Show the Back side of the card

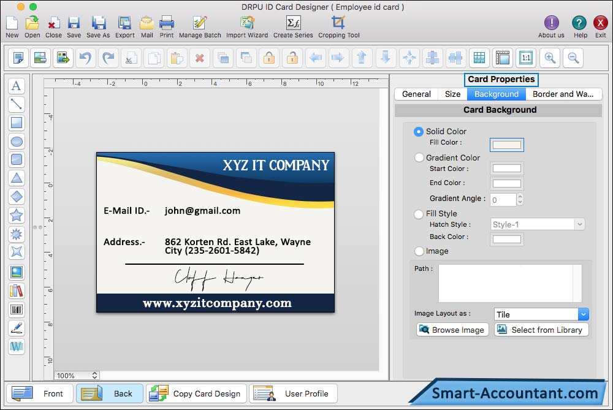click(x=110, y=393)
